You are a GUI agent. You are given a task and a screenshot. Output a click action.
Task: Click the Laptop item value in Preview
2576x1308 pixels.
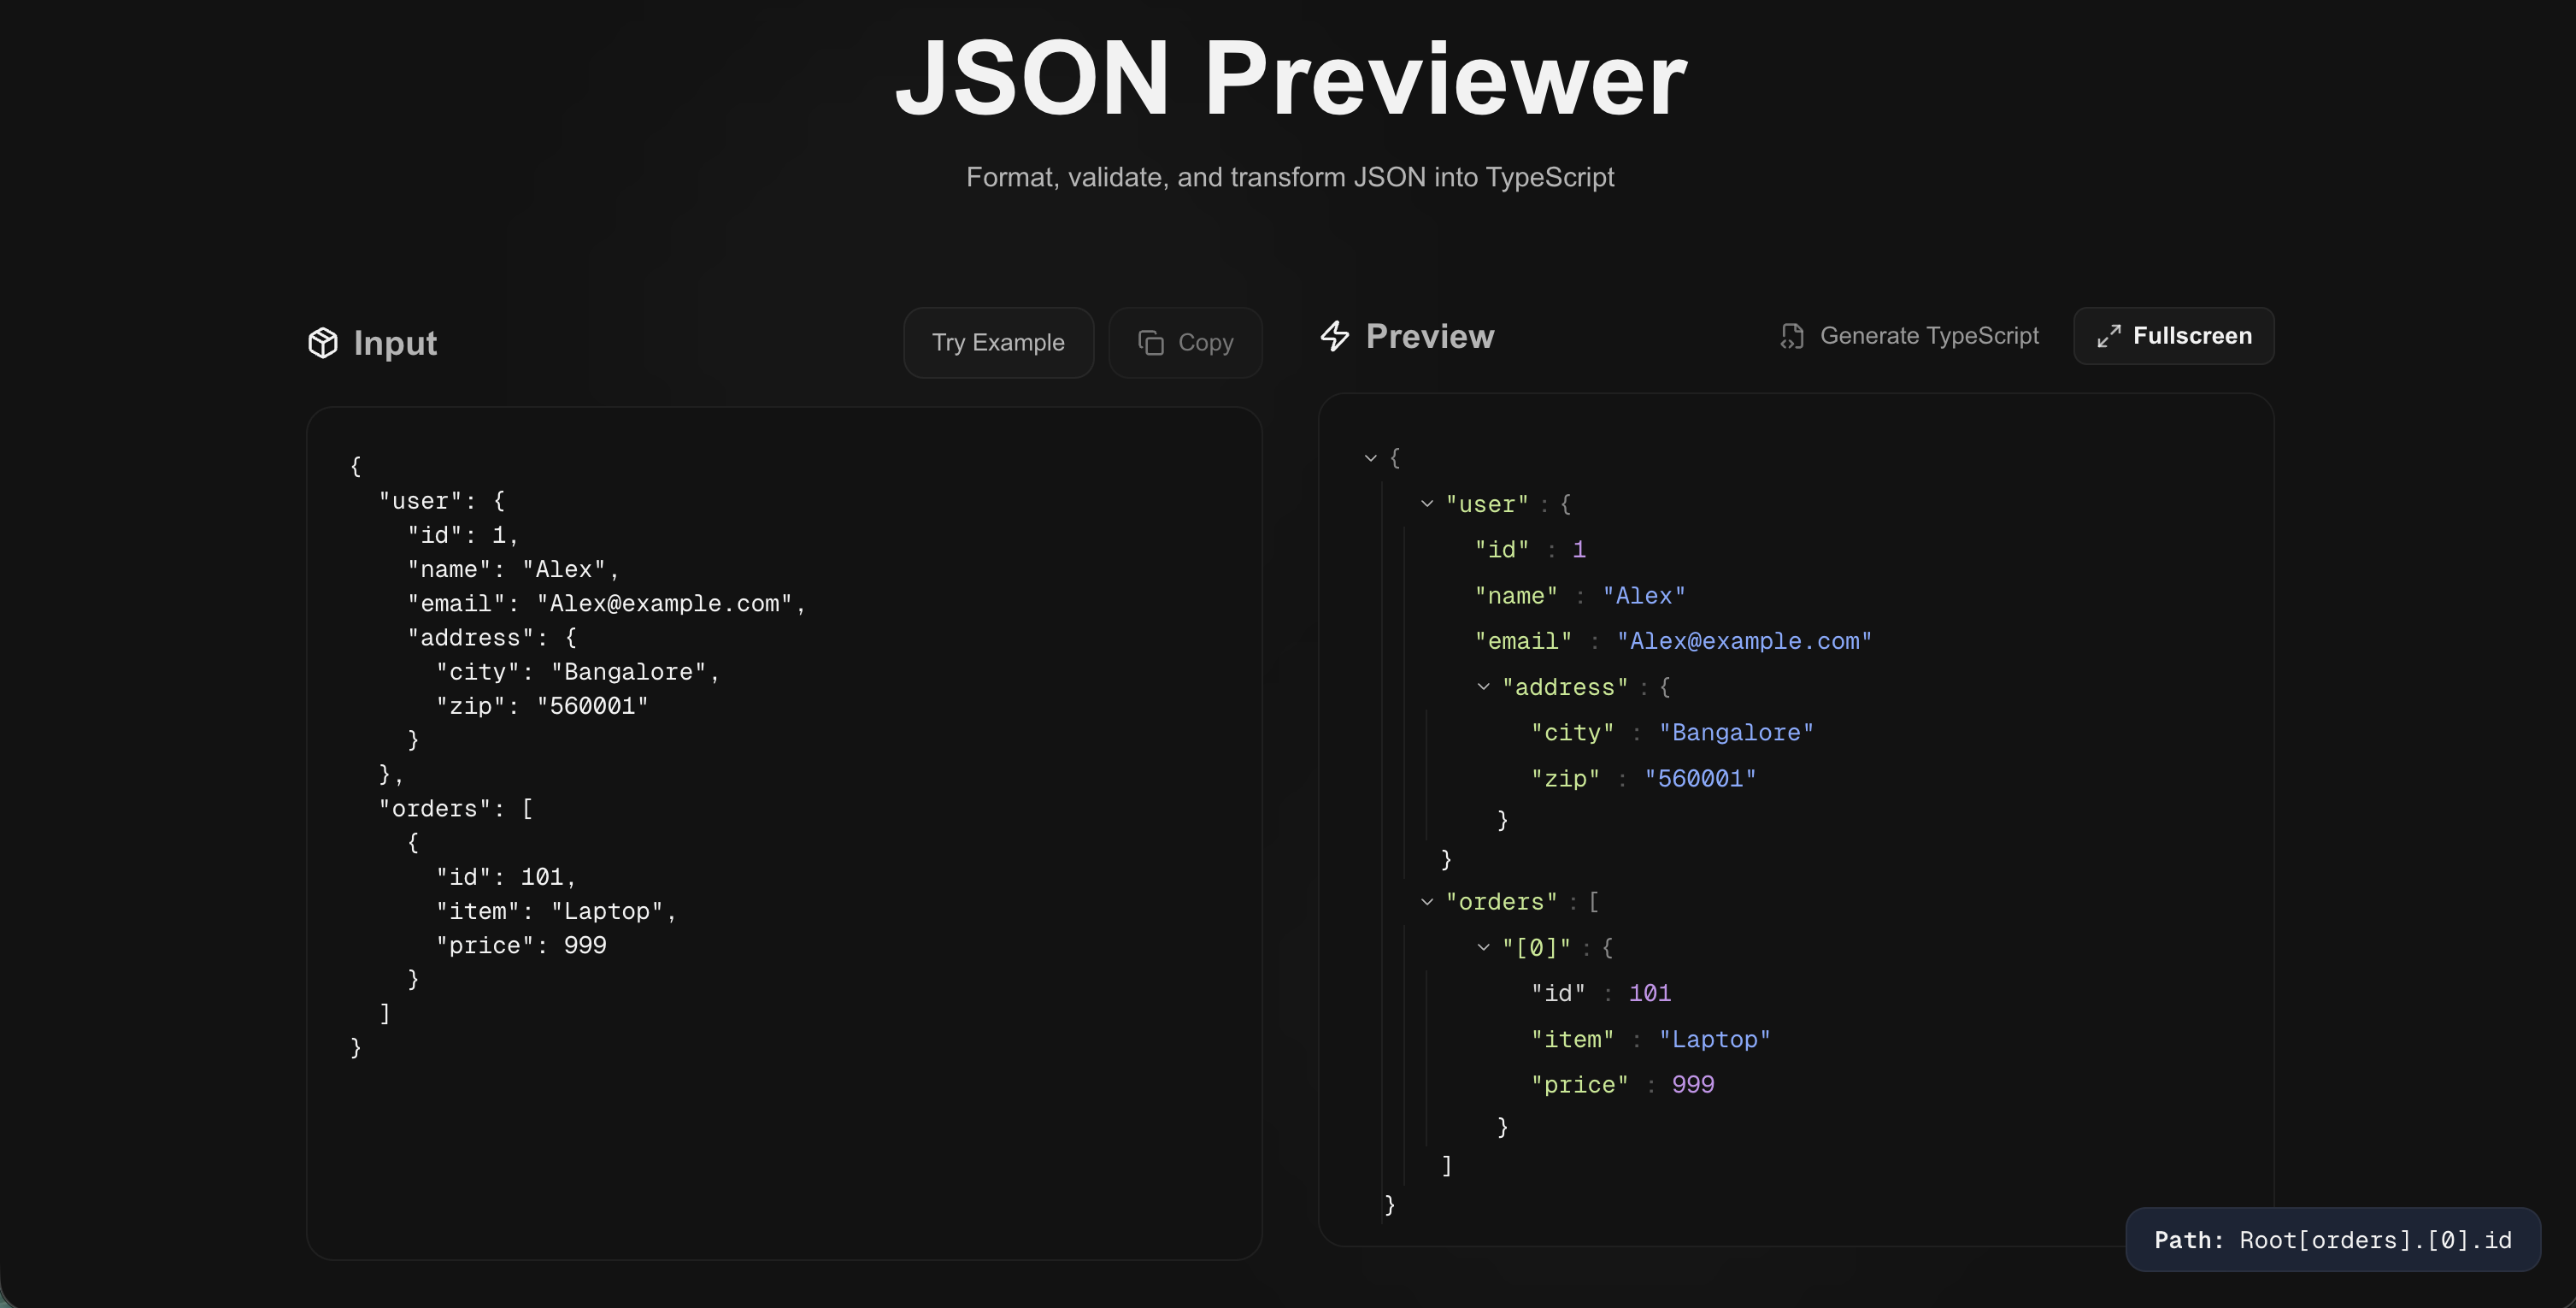click(x=1714, y=1038)
